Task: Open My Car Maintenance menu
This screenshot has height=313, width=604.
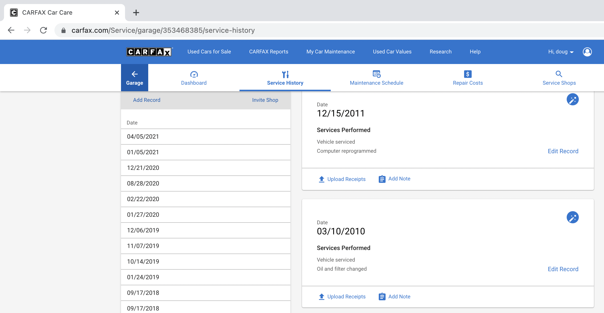Action: point(330,52)
